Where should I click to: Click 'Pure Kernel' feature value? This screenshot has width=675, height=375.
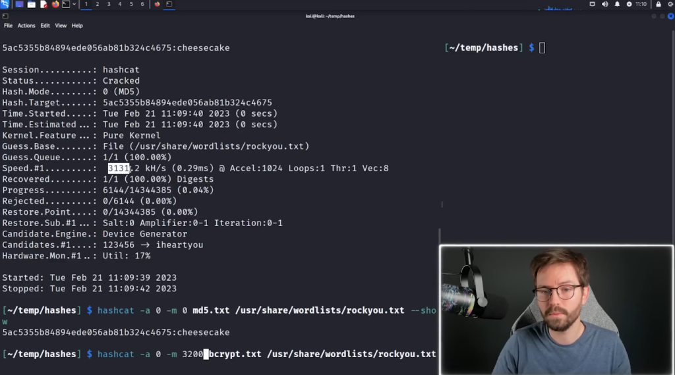coord(132,135)
